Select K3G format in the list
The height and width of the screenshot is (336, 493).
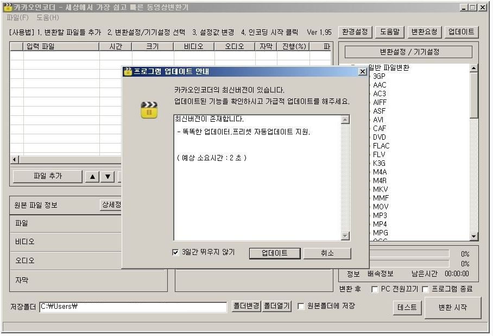coord(379,164)
